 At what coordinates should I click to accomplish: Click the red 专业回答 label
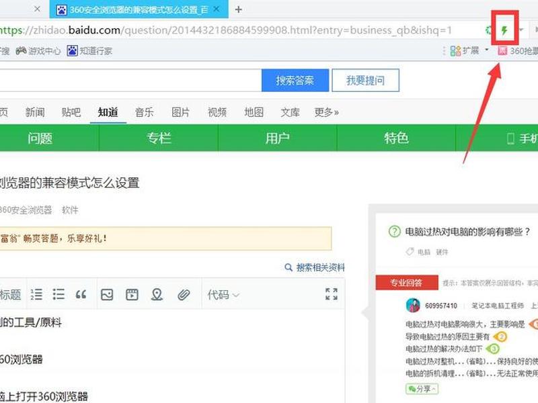[407, 283]
